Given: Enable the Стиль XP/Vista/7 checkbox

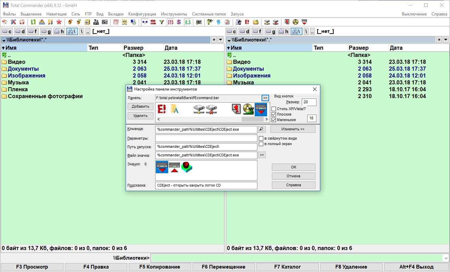Looking at the screenshot, I should [274, 109].
